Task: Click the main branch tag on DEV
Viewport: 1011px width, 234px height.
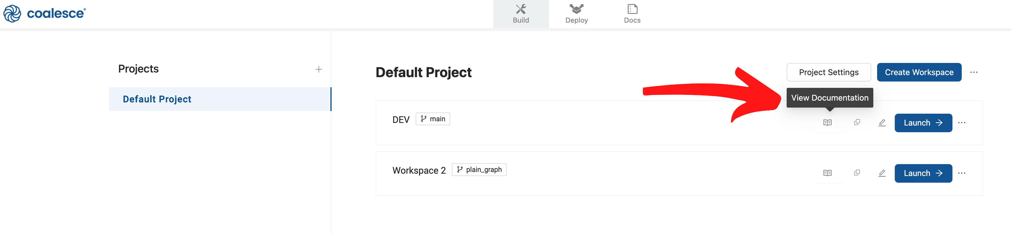Action: [x=432, y=119]
